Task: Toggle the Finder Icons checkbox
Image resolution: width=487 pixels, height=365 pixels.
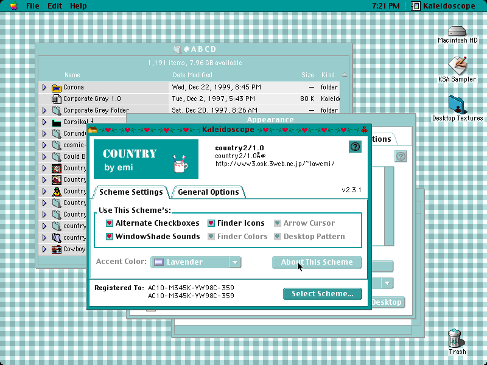Action: [211, 223]
